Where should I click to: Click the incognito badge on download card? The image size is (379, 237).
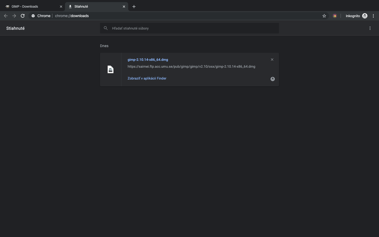[273, 79]
